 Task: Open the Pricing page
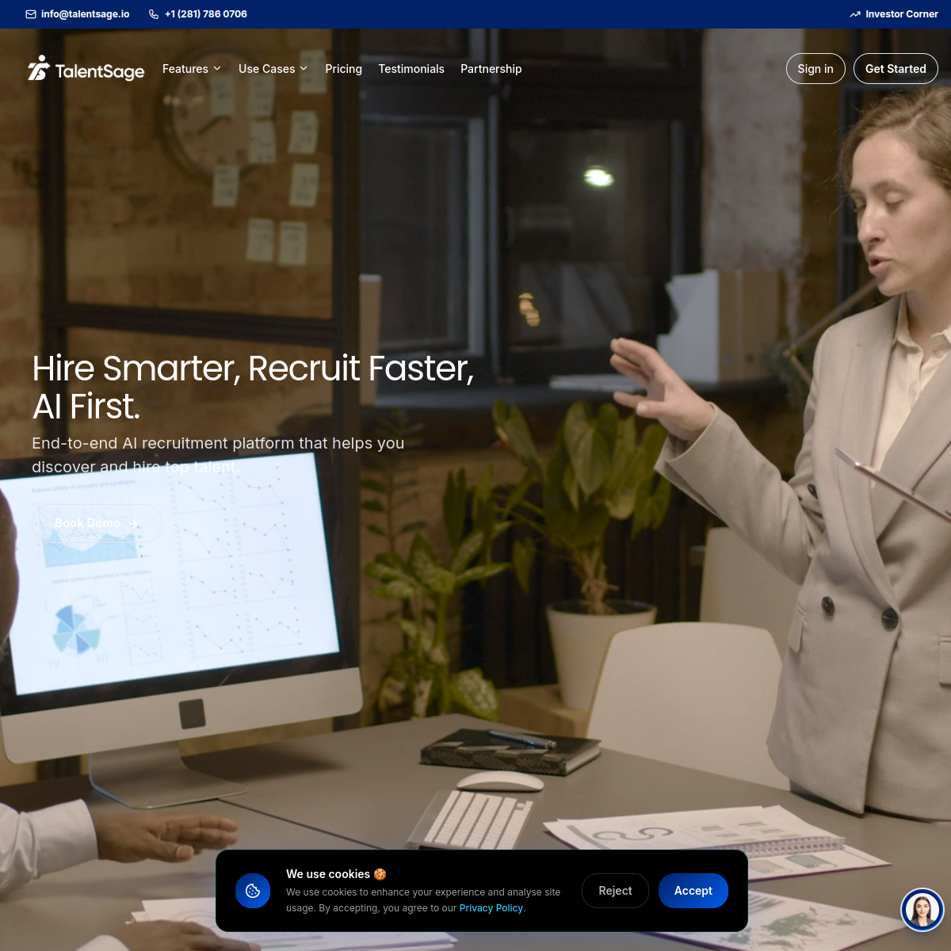pos(343,69)
